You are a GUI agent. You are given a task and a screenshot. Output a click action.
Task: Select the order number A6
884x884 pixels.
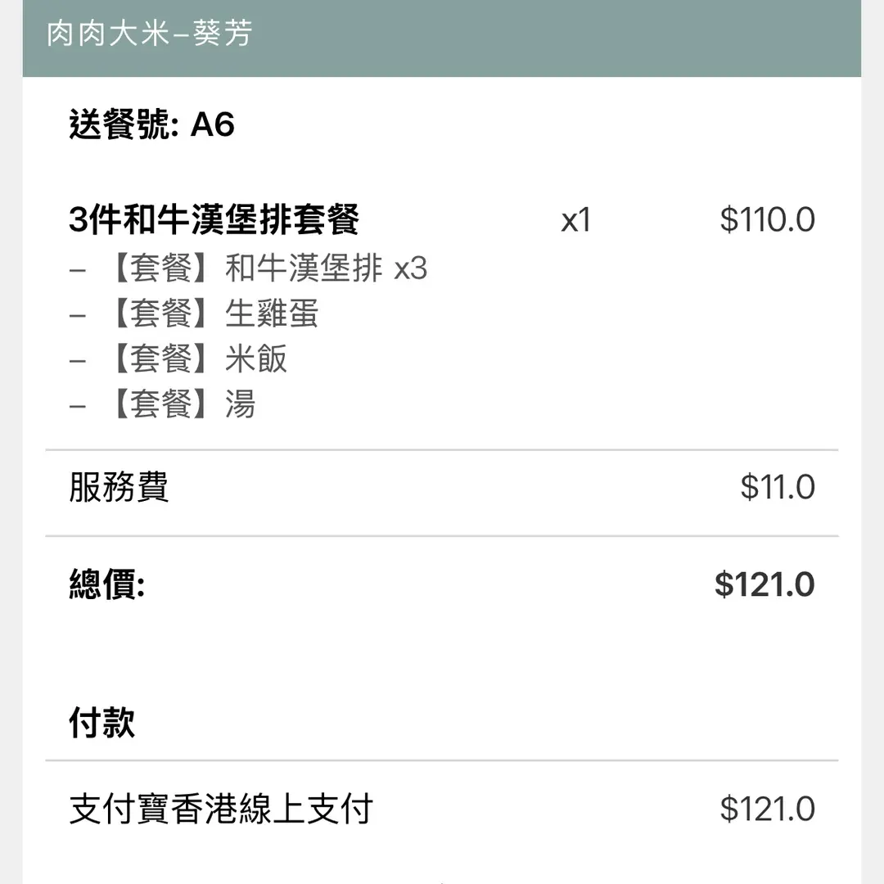point(212,125)
